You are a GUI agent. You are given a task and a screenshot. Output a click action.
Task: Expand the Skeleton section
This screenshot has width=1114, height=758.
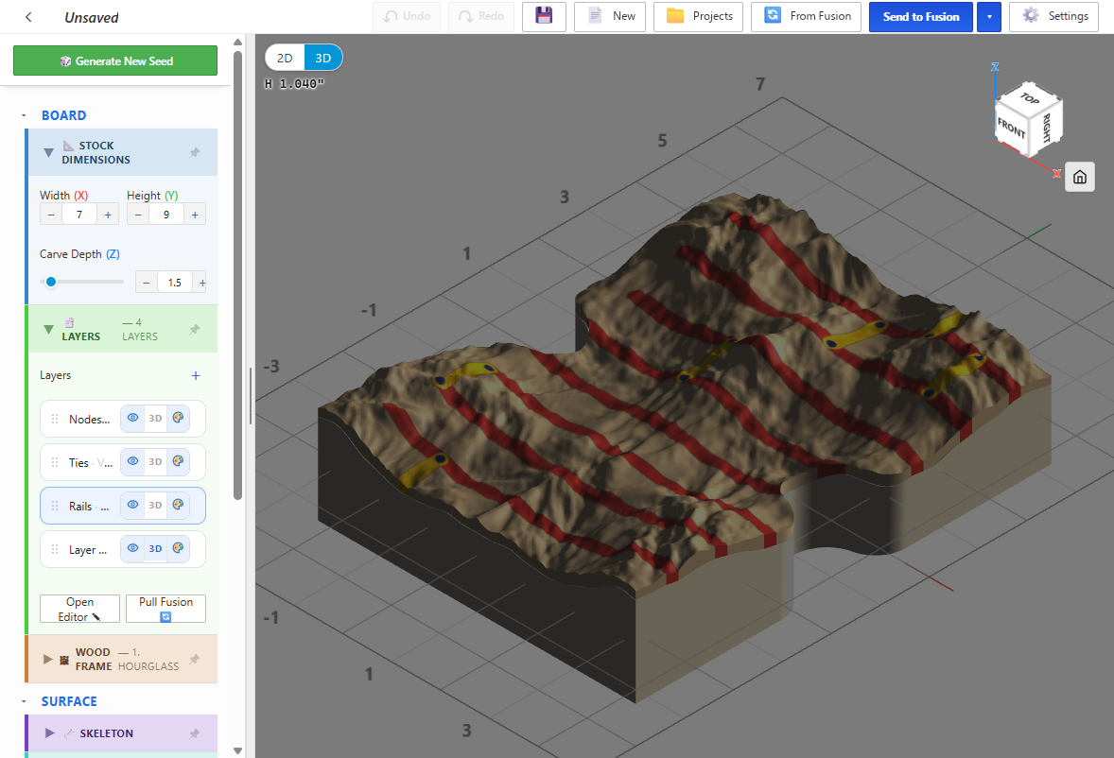(x=50, y=733)
